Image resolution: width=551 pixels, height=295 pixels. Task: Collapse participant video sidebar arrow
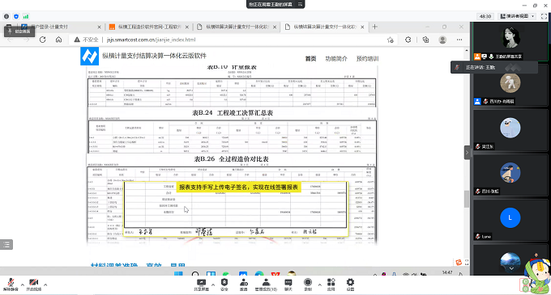point(467,153)
